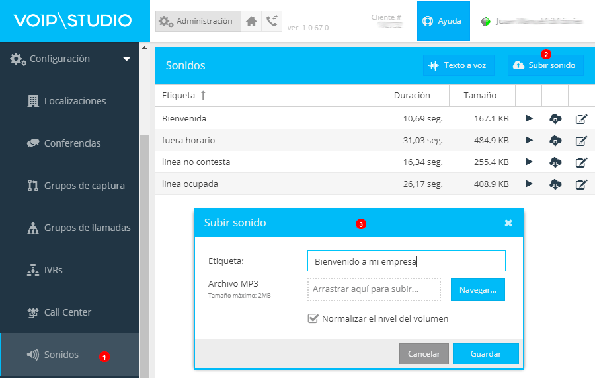Collapse the Configuración sidebar section
Screen dimensions: 595x379
tap(126, 59)
